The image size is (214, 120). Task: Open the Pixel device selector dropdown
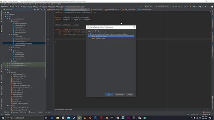(161, 7)
